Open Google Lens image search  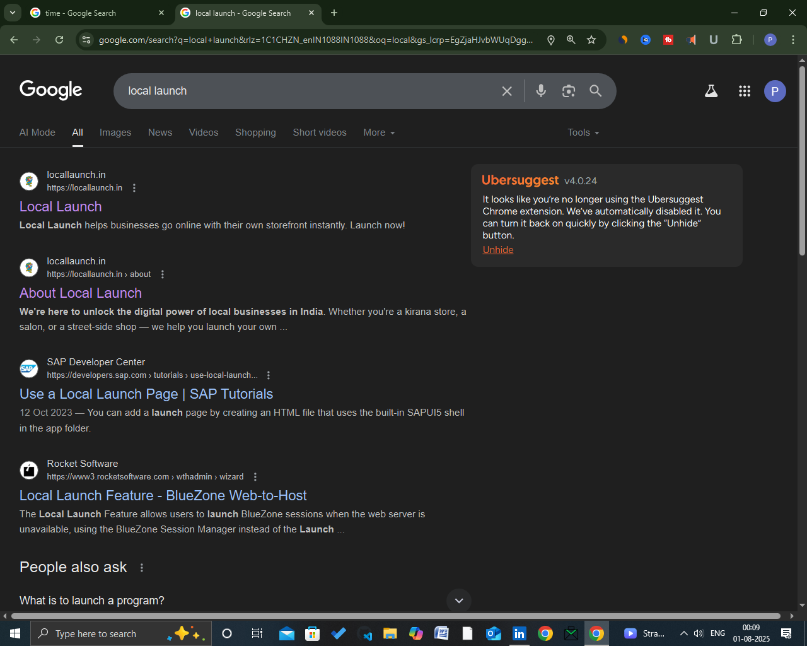(569, 91)
